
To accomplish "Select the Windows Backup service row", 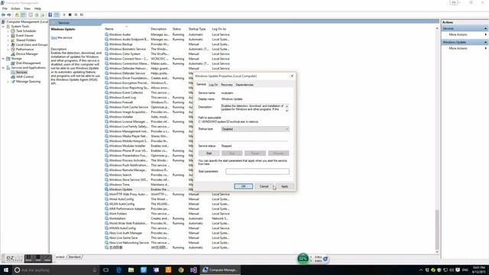I will [167, 44].
